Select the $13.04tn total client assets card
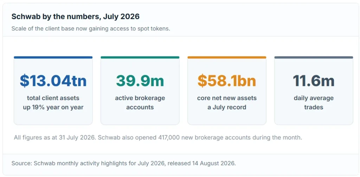 (53, 91)
